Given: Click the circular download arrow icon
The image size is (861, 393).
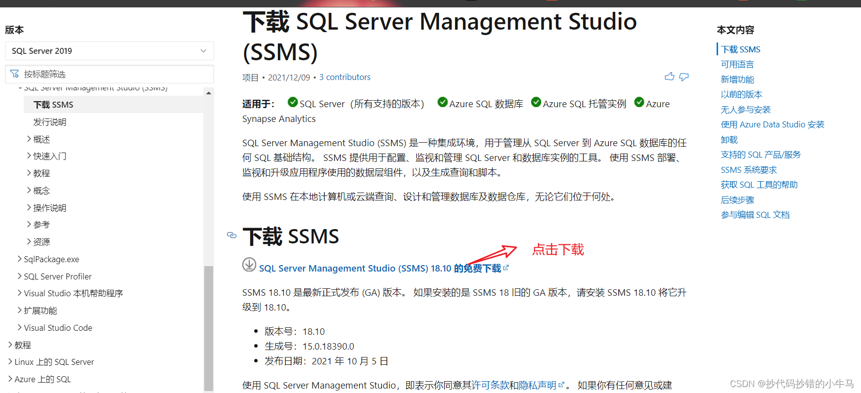Looking at the screenshot, I should [249, 265].
